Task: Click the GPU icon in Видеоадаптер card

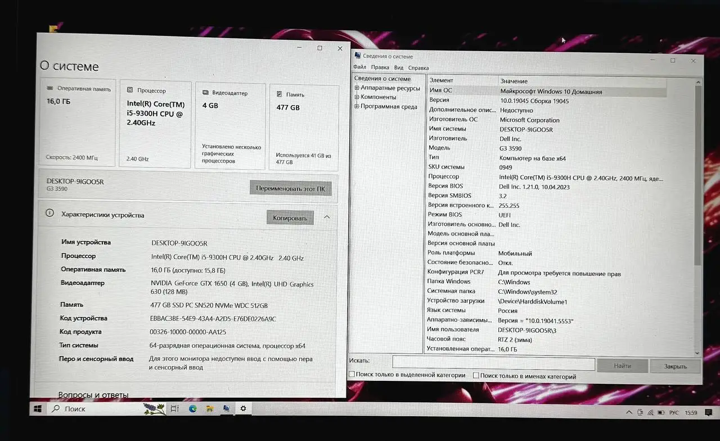Action: point(206,93)
